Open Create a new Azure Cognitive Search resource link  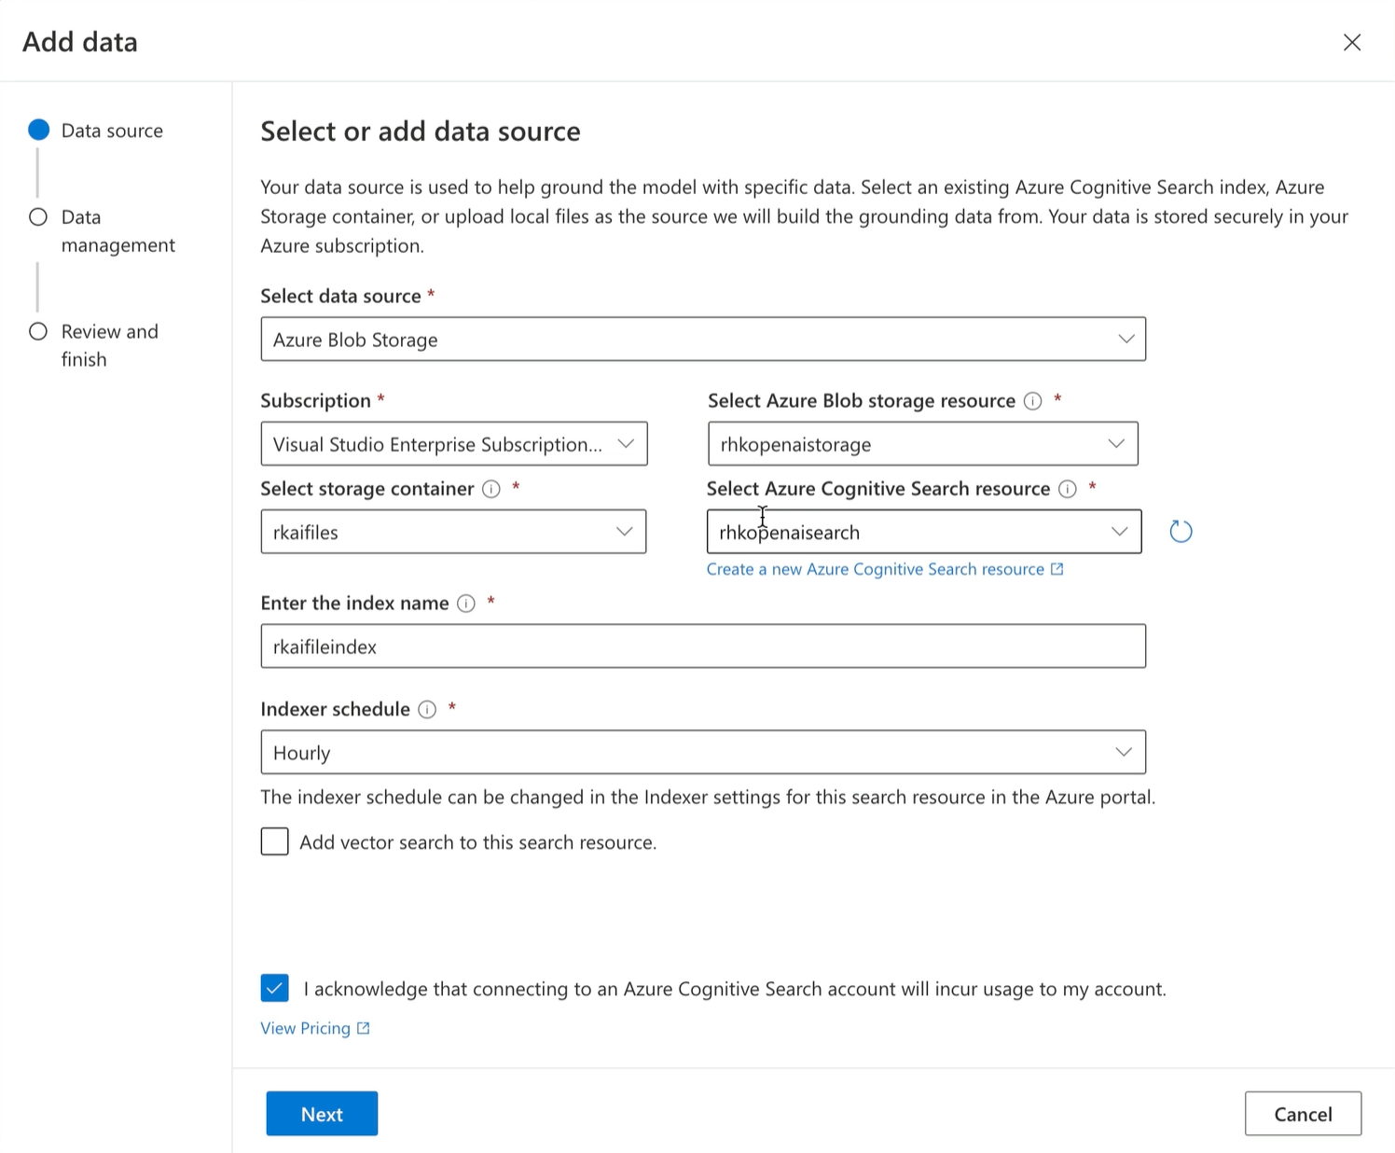(x=875, y=569)
